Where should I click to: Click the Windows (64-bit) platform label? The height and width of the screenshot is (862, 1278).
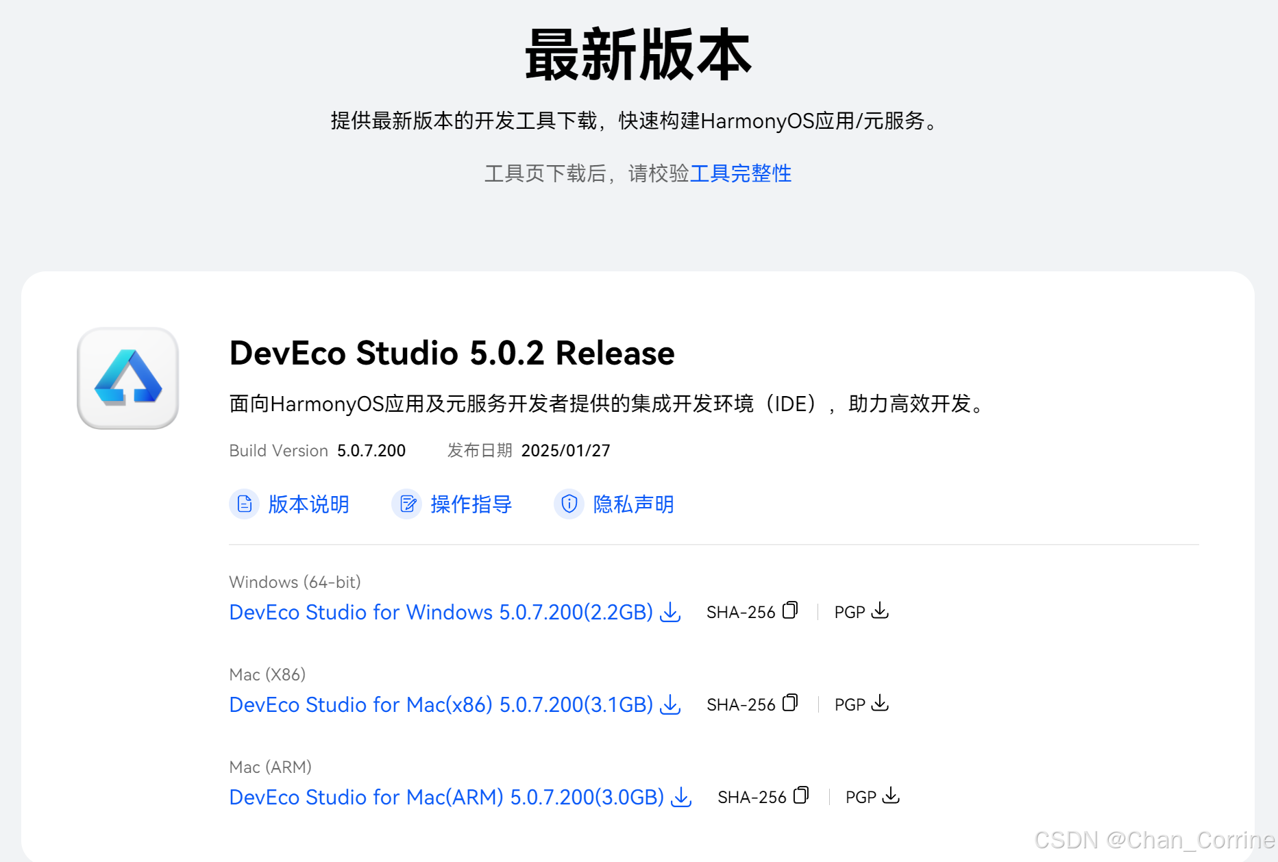pyautogui.click(x=295, y=582)
